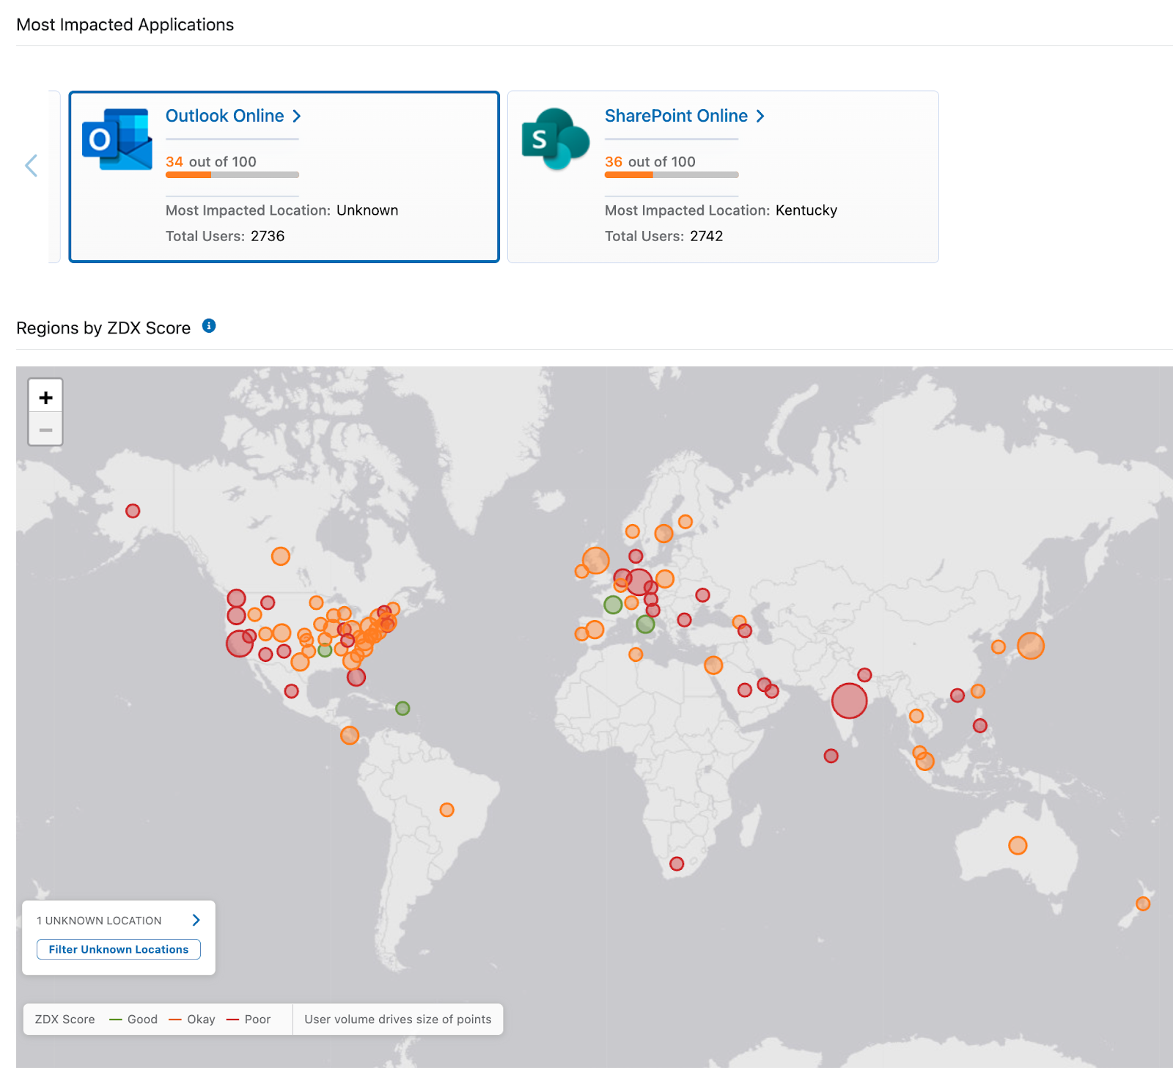Click the red marker in South Africa

click(x=677, y=864)
